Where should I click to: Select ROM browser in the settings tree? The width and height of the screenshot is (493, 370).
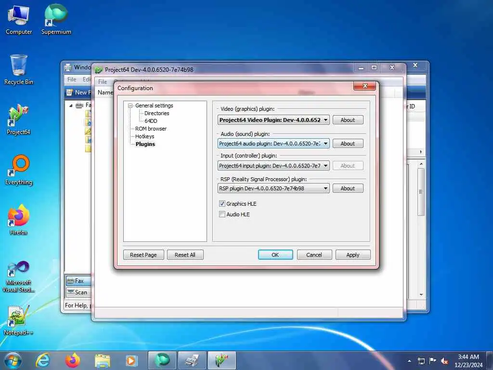point(151,129)
